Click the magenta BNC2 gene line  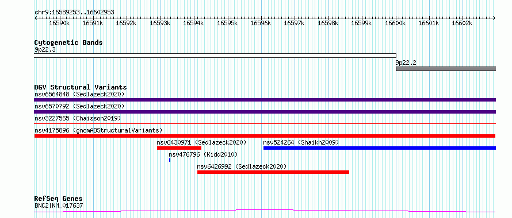[265, 211]
